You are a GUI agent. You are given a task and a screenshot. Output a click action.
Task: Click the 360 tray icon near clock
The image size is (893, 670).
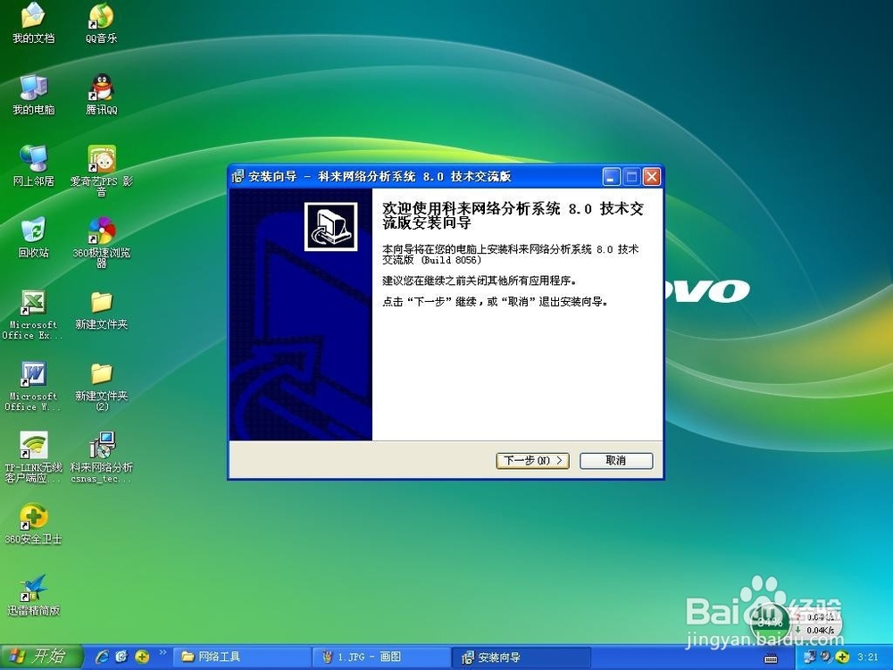[842, 657]
